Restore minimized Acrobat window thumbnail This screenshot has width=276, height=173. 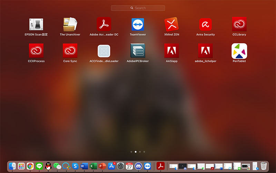click(210, 166)
